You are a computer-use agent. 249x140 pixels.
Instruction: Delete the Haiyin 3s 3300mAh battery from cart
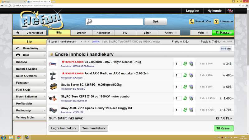(191, 64)
